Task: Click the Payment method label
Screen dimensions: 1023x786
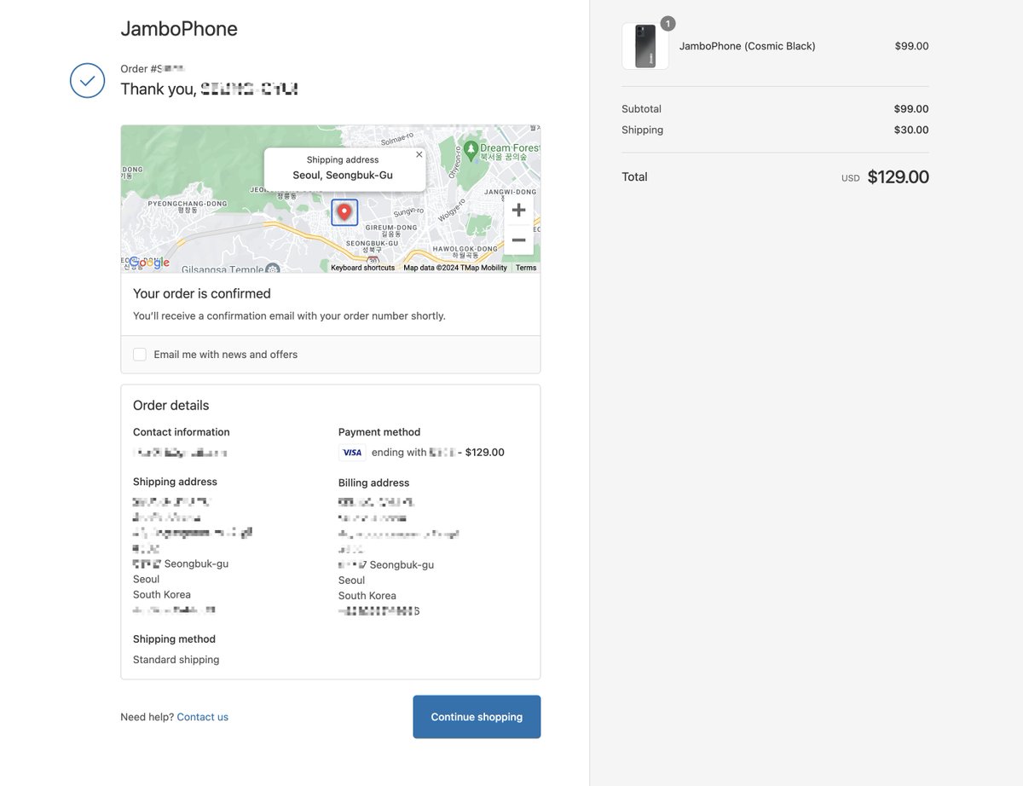Action: pyautogui.click(x=379, y=432)
